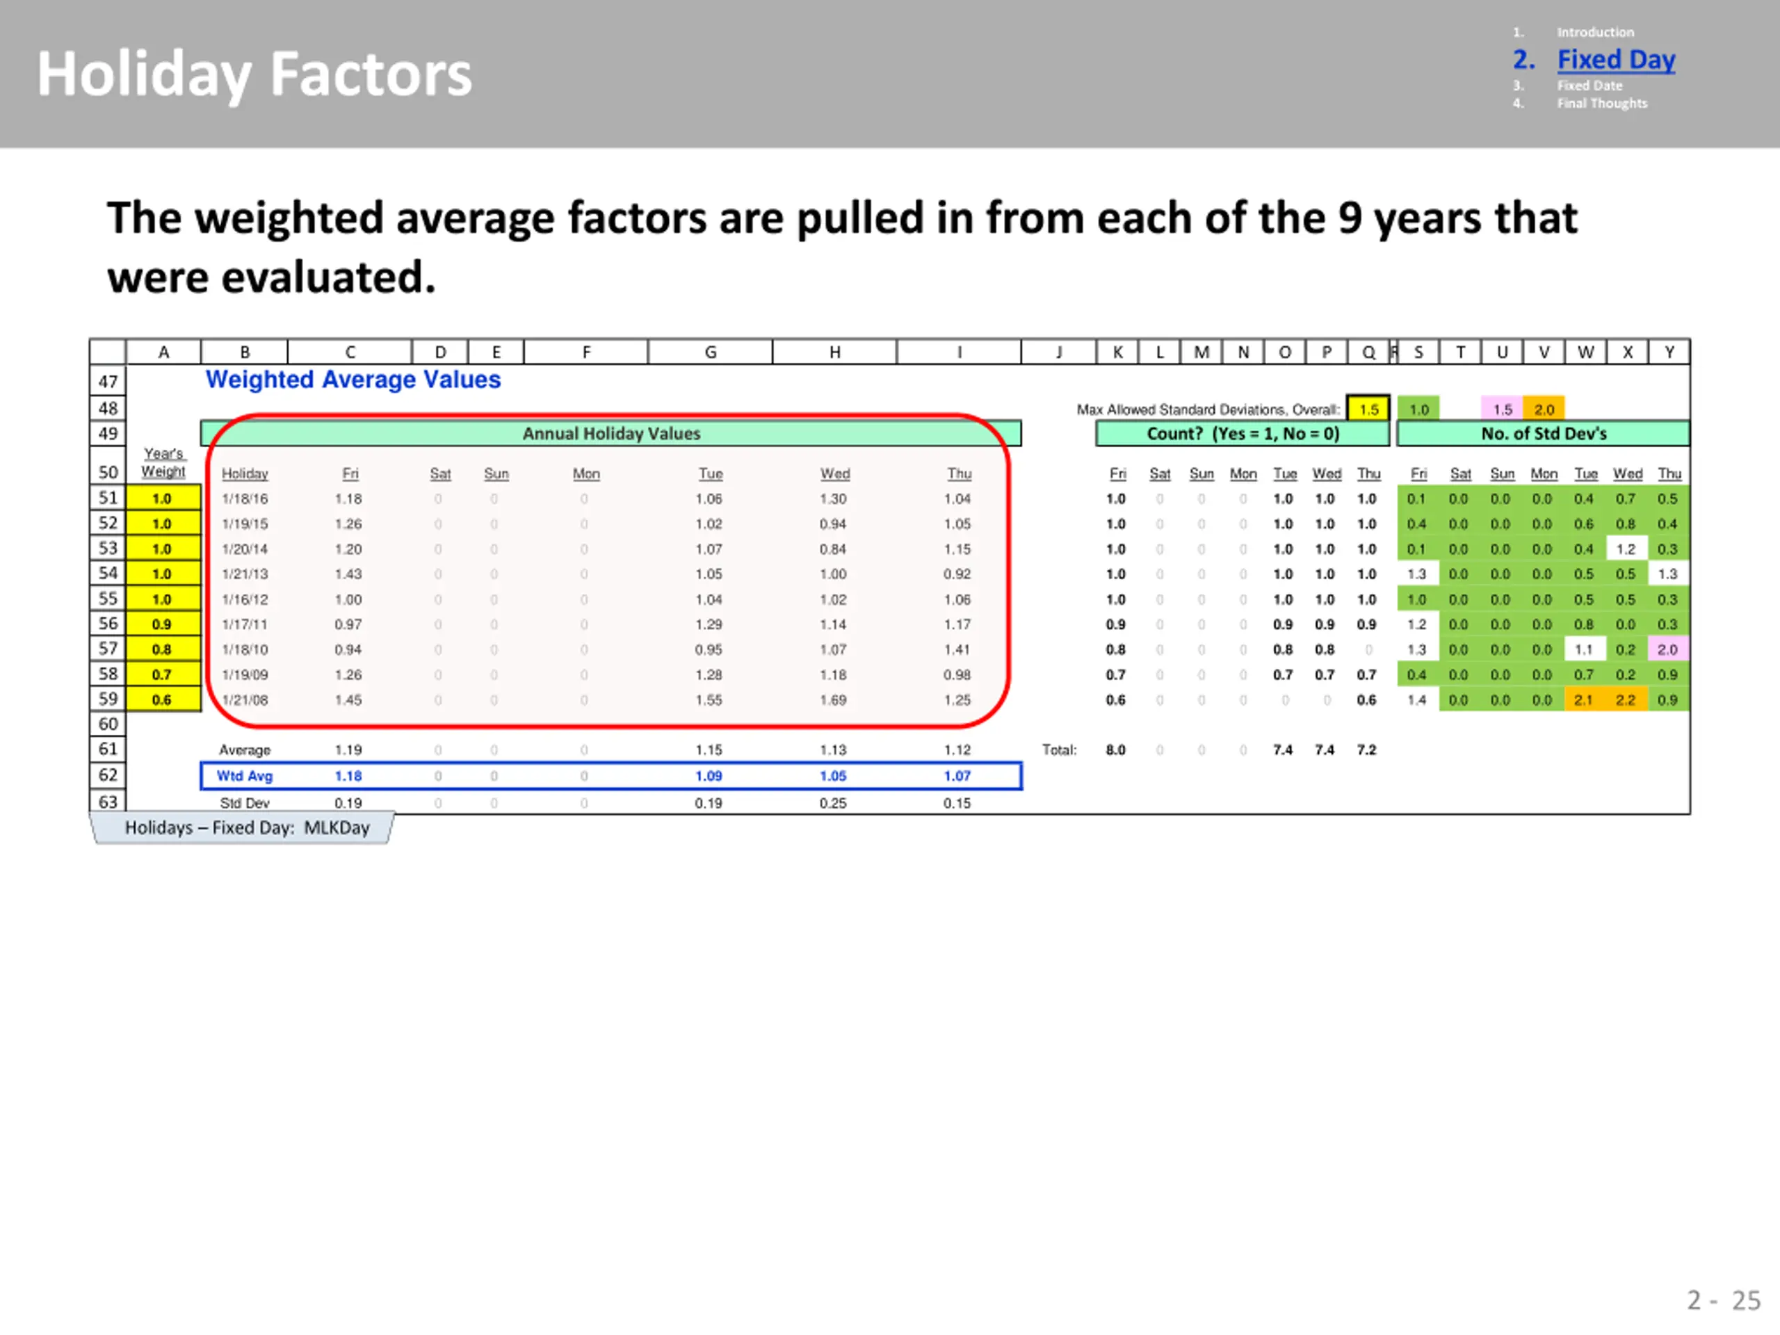Click the Total Thu count 7.2

click(1366, 750)
